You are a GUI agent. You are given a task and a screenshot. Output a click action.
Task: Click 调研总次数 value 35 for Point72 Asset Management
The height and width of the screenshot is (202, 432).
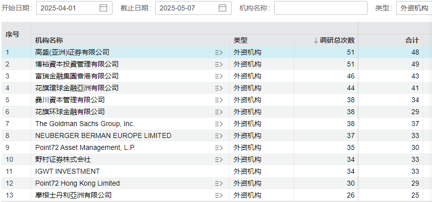pos(351,148)
